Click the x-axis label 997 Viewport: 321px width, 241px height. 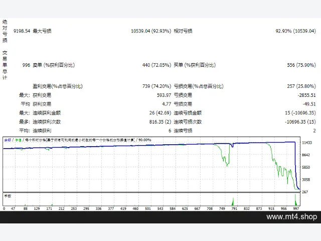pos(296,209)
